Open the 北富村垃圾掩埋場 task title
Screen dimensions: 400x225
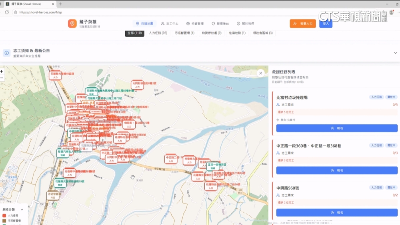coord(292,98)
